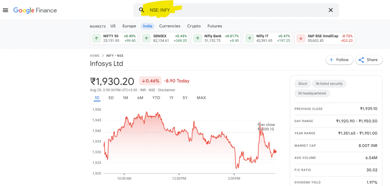The image size is (390, 186).
Task: Clear the search box with X
Action: point(331,10)
